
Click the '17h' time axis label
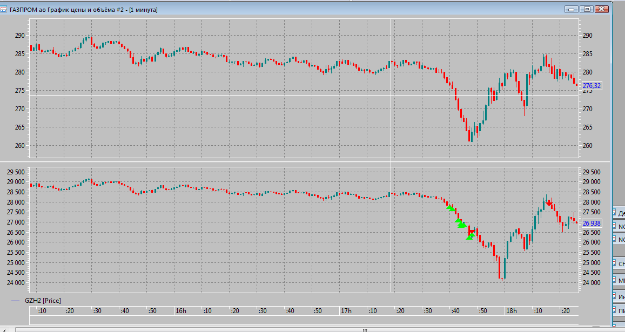(346, 311)
